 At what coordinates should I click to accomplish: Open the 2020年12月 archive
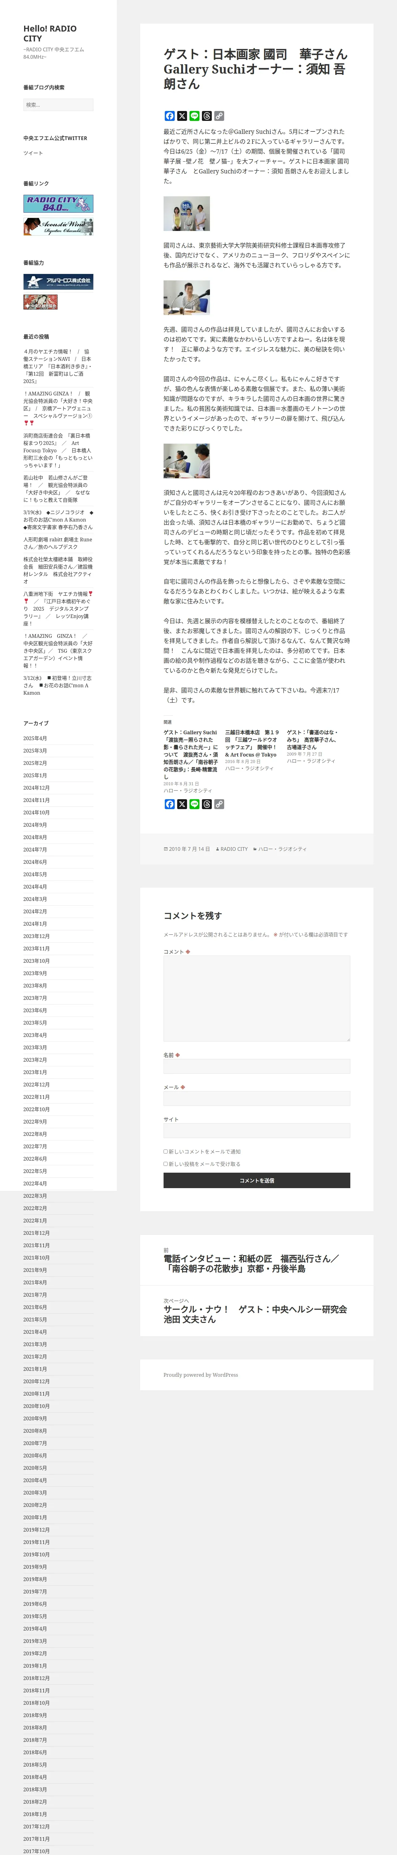[36, 1381]
